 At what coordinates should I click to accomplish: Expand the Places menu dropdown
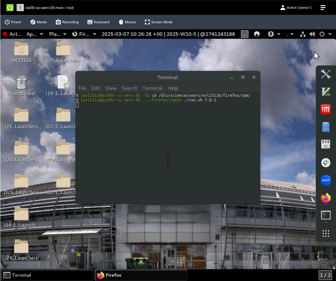coord(58,34)
